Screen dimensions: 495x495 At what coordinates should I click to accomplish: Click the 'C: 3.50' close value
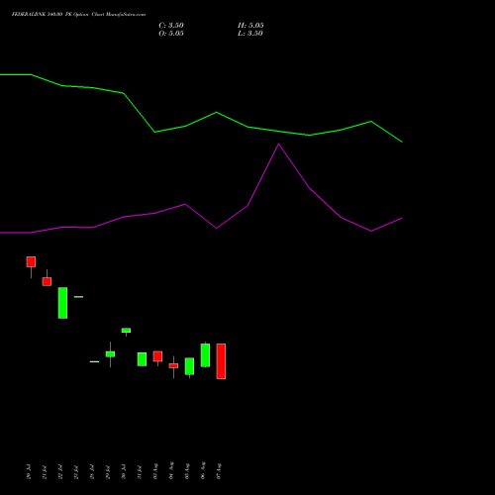click(171, 26)
